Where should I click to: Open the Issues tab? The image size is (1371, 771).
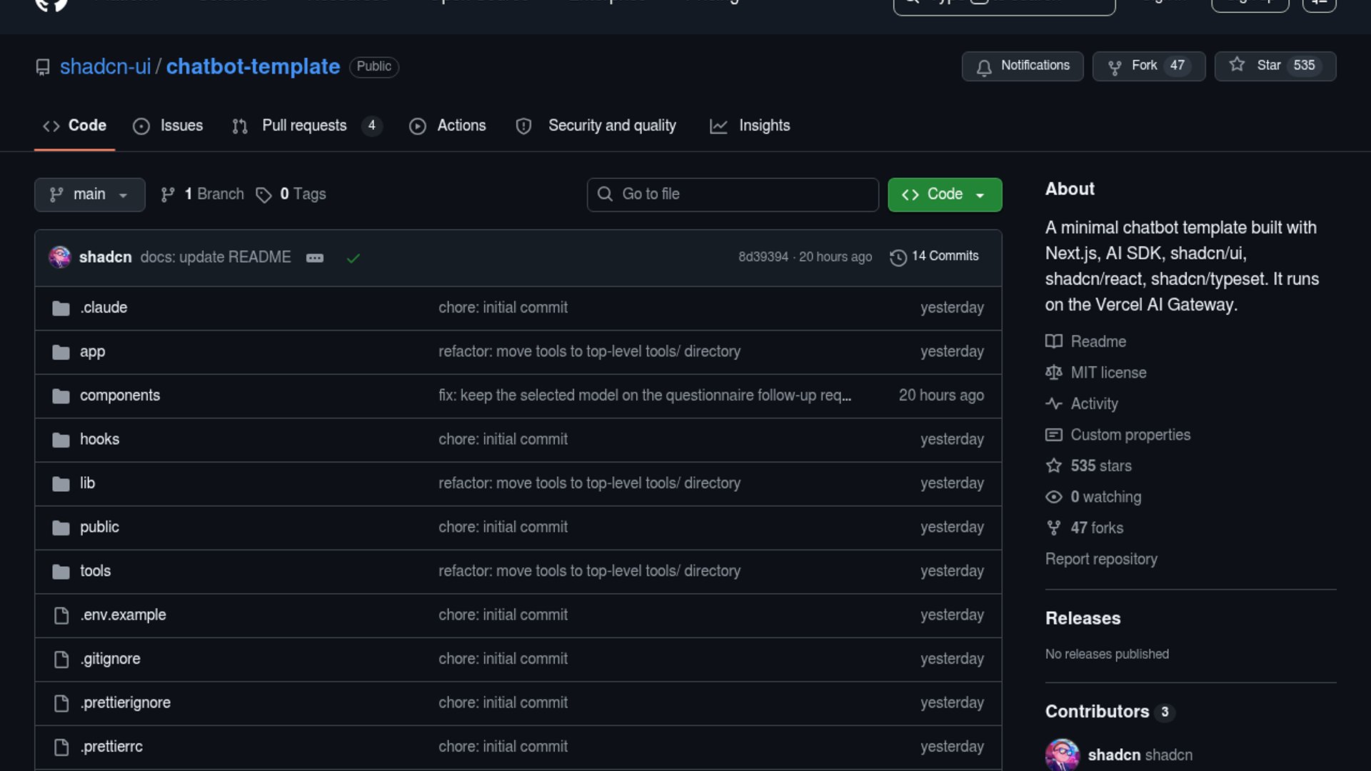coord(168,126)
